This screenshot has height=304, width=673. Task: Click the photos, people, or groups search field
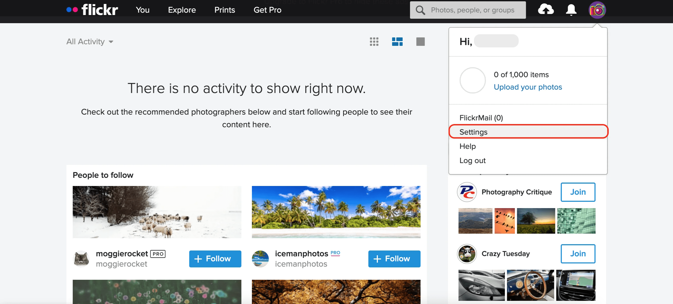pyautogui.click(x=472, y=10)
